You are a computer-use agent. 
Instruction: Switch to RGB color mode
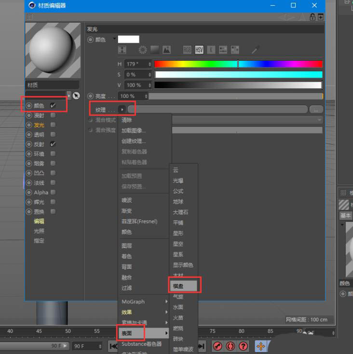187,50
